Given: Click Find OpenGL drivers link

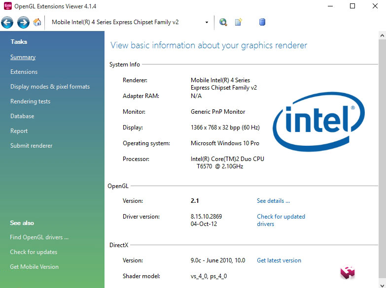Looking at the screenshot, I should 39,237.
